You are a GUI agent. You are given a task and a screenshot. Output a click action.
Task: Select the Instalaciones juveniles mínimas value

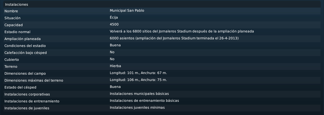pos(137,107)
